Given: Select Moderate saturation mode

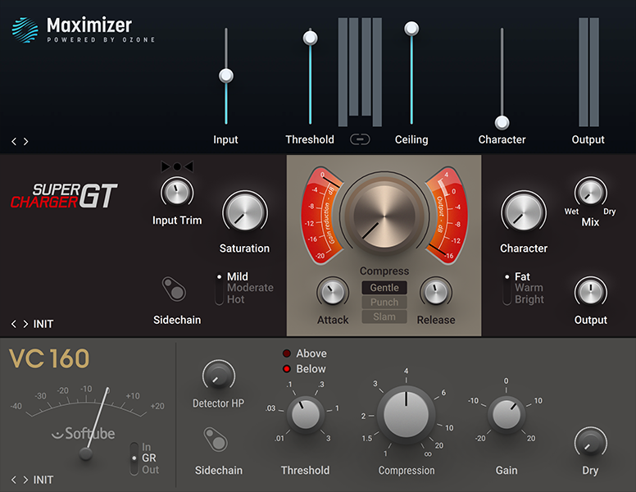Looking at the screenshot, I should [250, 288].
